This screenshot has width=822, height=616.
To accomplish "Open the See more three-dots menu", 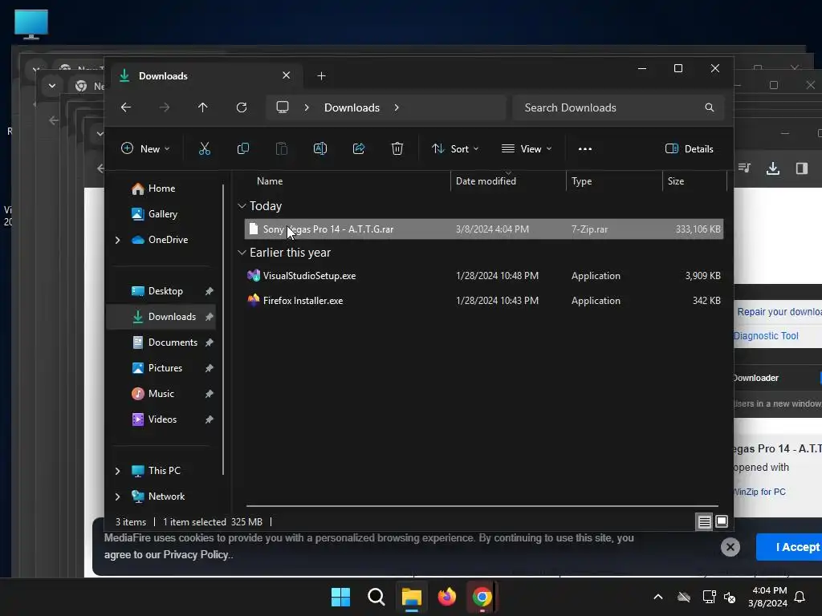I will click(x=585, y=148).
